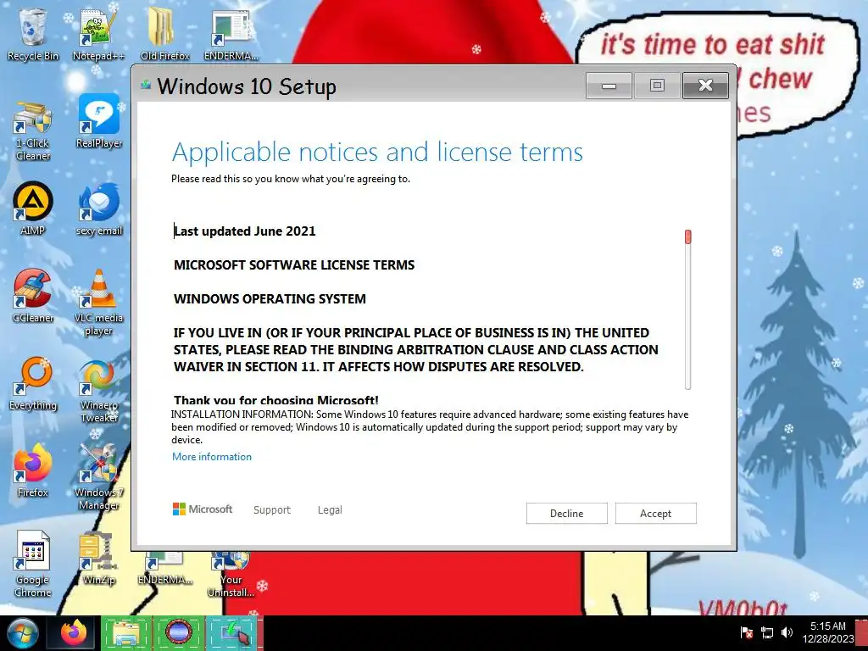Open the Legal link
The image size is (868, 651).
[x=330, y=509]
